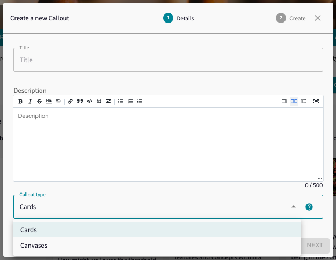
Task: Toggle fullscreen mode for the editor
Action: [x=316, y=101]
